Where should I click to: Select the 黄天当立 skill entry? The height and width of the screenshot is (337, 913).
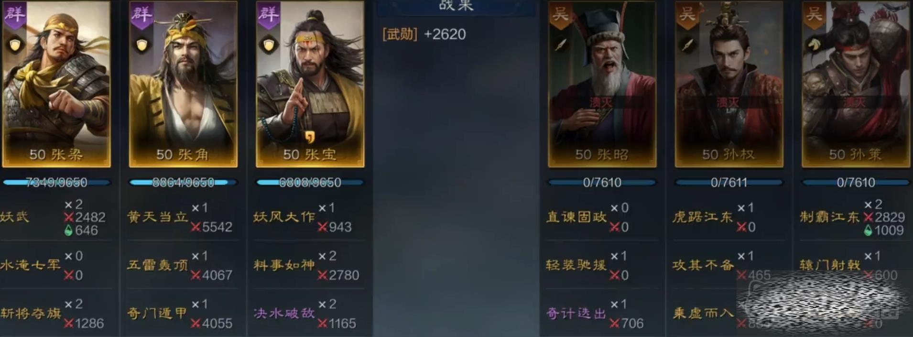point(158,217)
